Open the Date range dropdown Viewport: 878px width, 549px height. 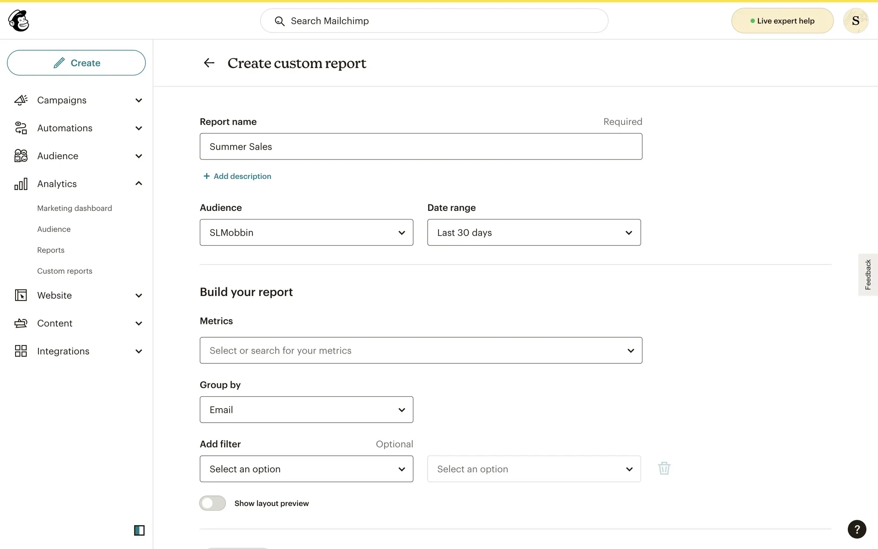point(534,232)
